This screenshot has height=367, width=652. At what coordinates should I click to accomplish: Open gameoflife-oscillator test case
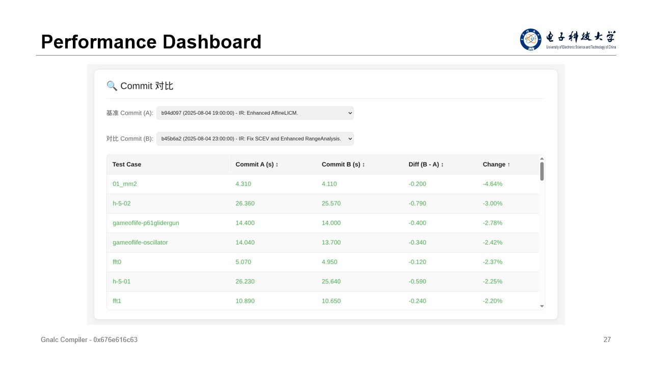(x=140, y=243)
